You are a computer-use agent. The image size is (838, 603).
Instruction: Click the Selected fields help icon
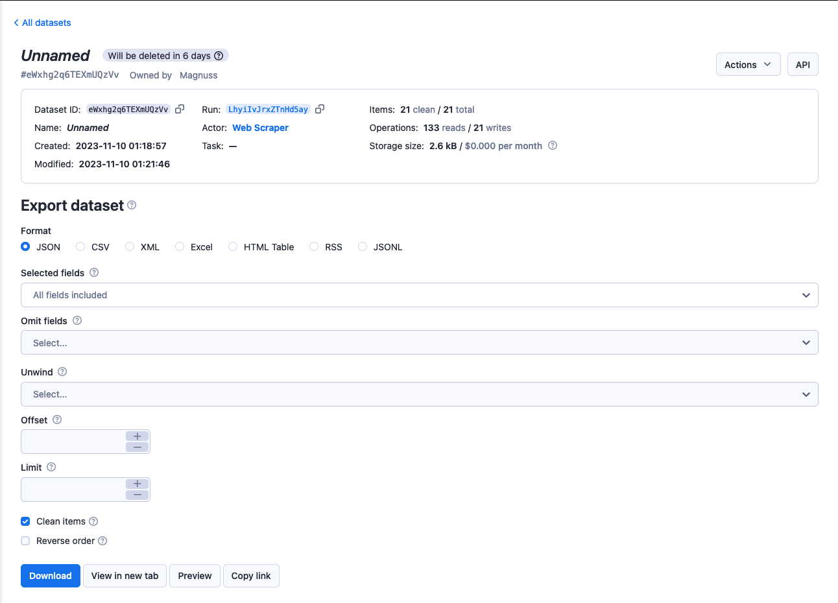tap(94, 273)
